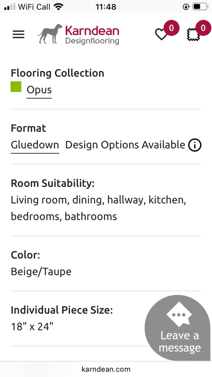Click the Karndean dog logo
This screenshot has height=377, width=212.
[x=50, y=34]
